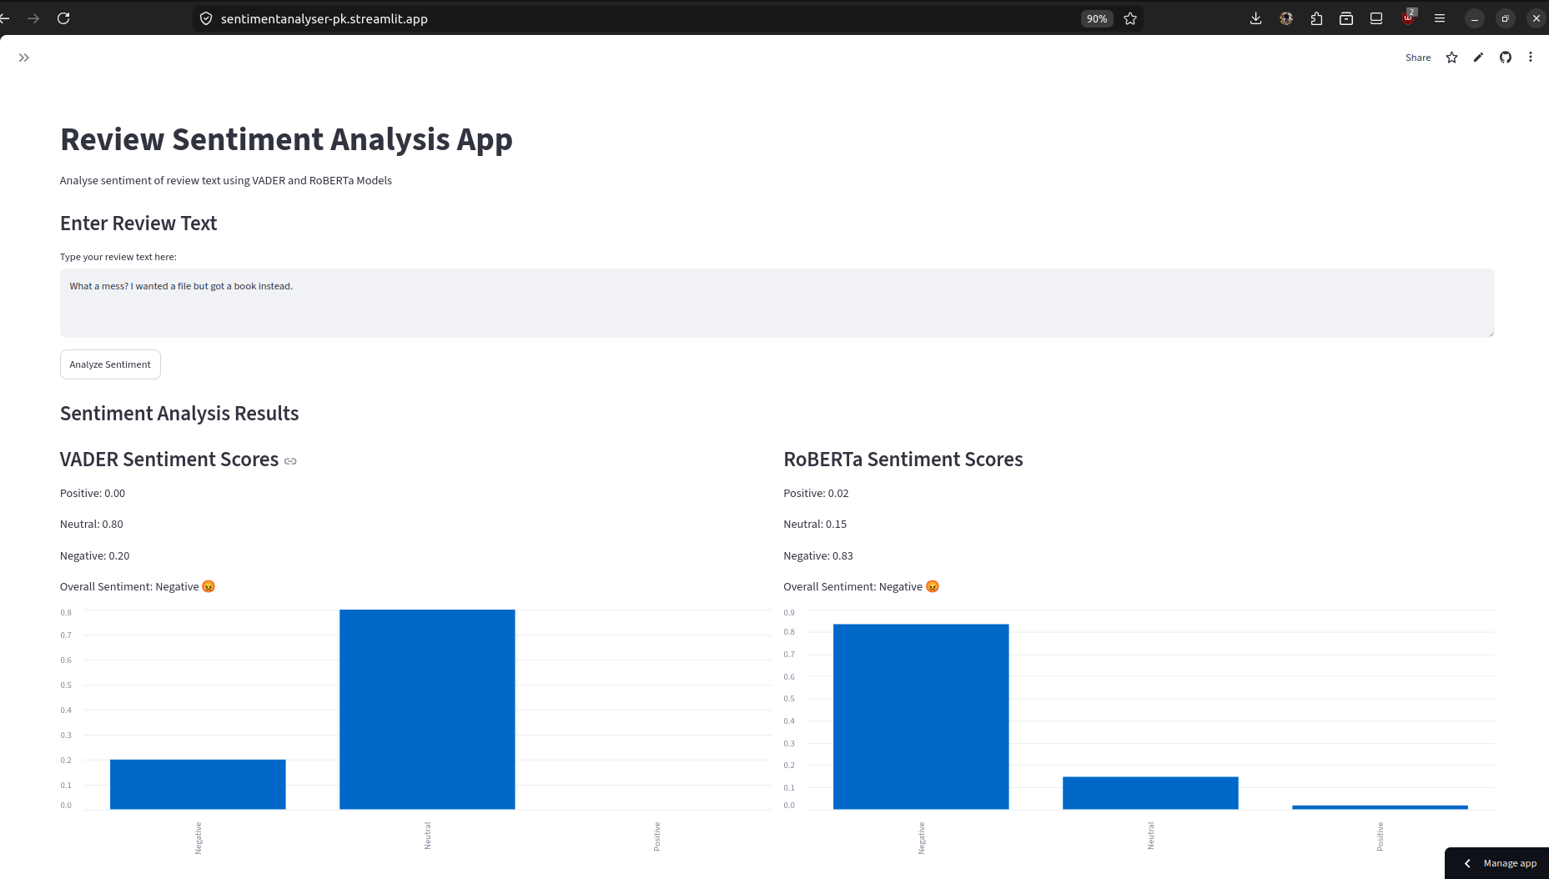Edit the app source pencil icon
The width and height of the screenshot is (1549, 879).
(1478, 58)
